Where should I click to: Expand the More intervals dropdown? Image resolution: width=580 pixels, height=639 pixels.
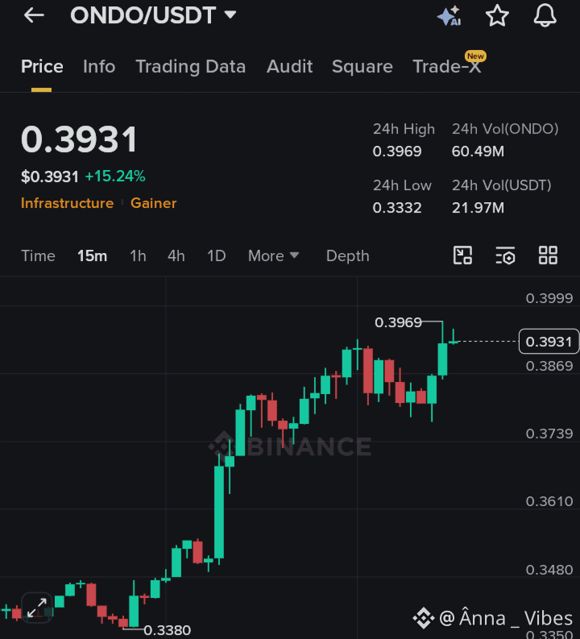(x=273, y=256)
